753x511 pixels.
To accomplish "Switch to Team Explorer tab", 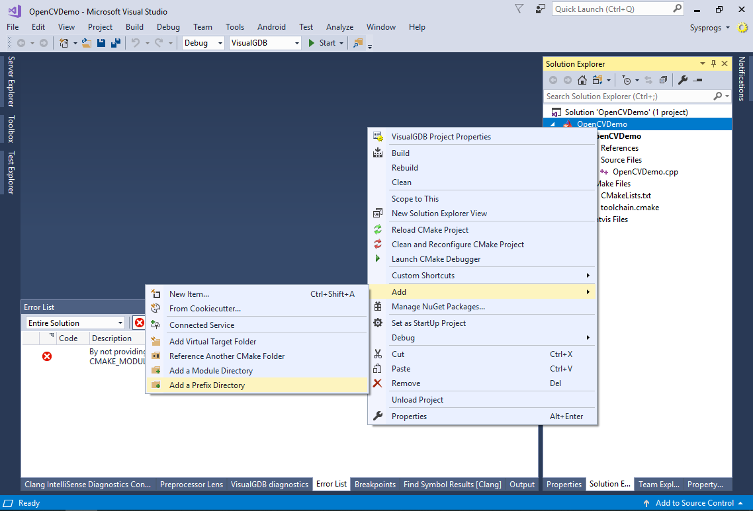I will [658, 484].
